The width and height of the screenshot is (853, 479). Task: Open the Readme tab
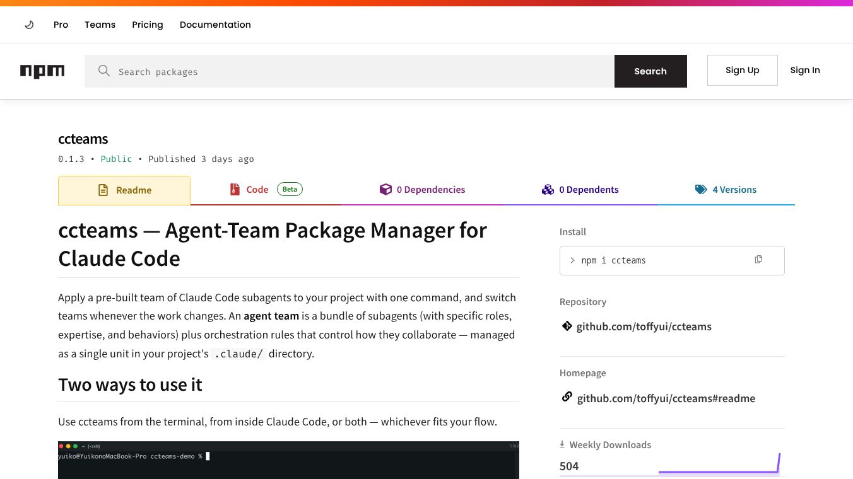[124, 190]
